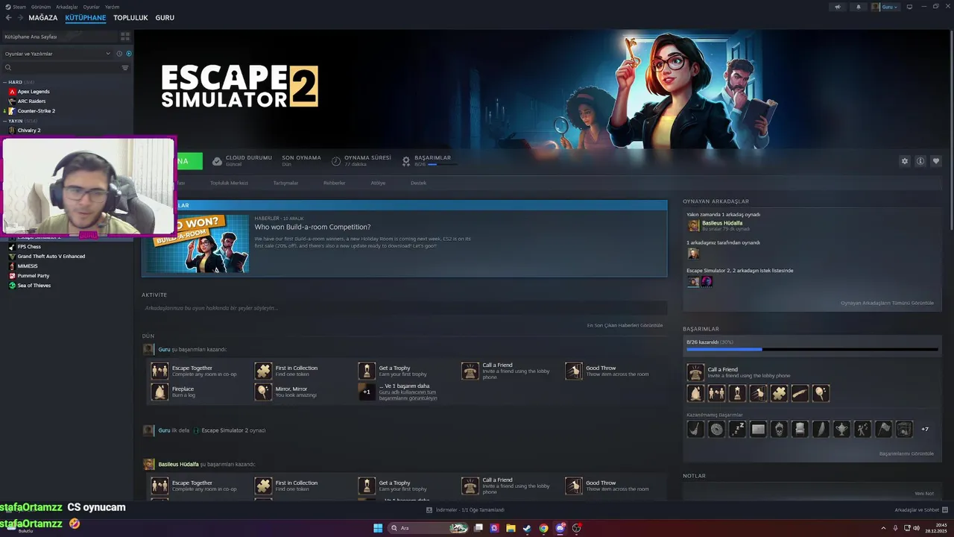Click the Discord icon in taskbar
Viewport: 954px width, 537px height.
click(560, 528)
